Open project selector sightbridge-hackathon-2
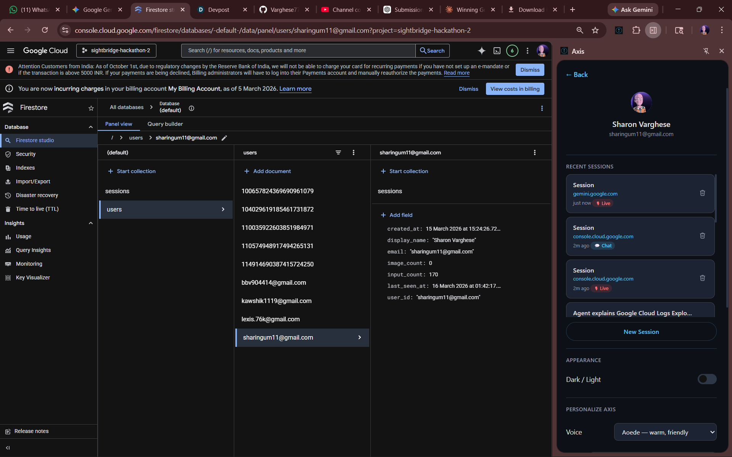The width and height of the screenshot is (732, 457). 116,51
